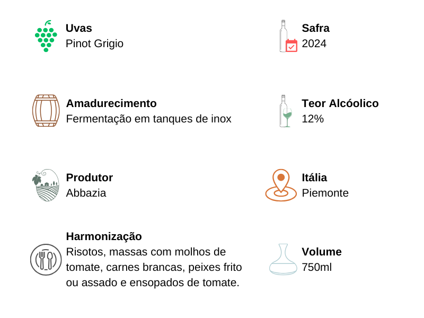The width and height of the screenshot is (424, 318).
Task: Click the "Amadurecimento" heading
Action: (111, 103)
